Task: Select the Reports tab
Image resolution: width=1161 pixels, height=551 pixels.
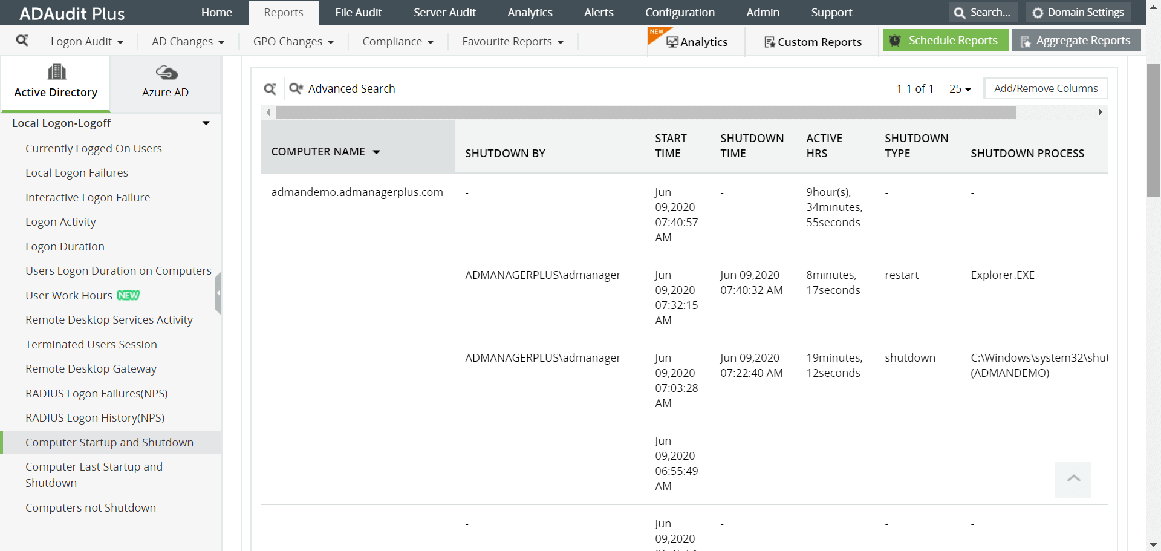Action: (284, 13)
